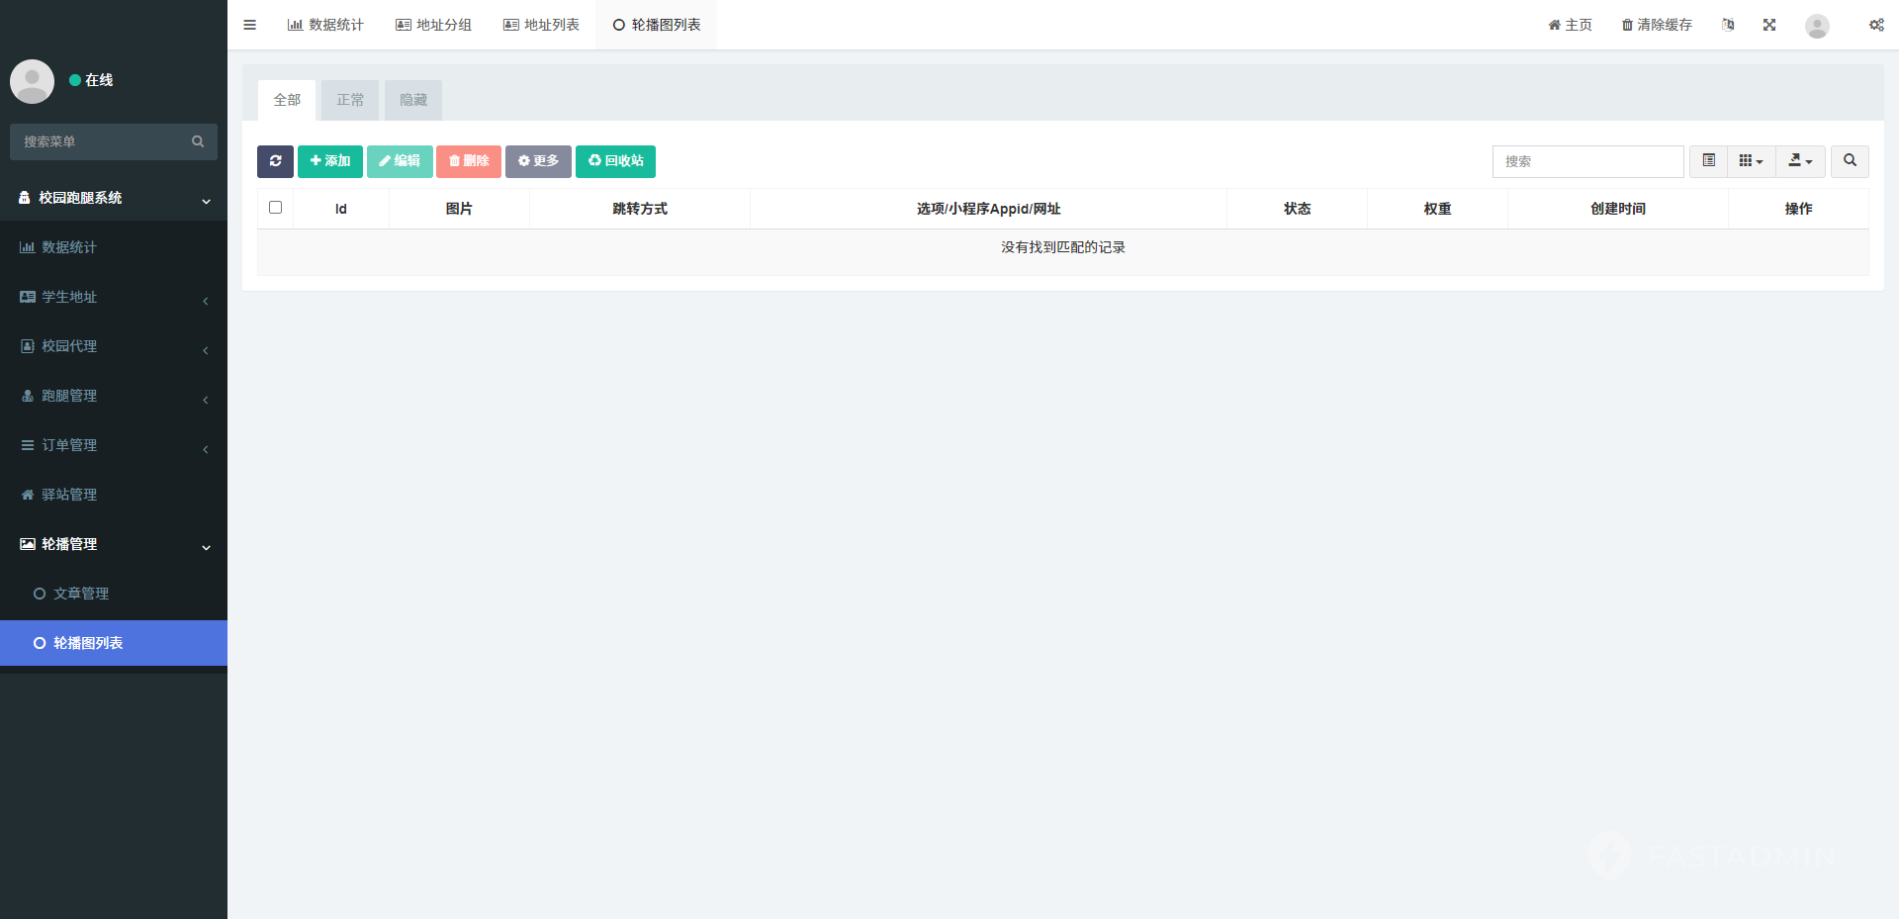1899x919 pixels.
Task: Open the user avatar in top bar
Action: 1817,26
